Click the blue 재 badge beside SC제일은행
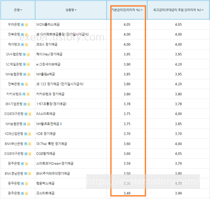210x199 pixels. pos(24,64)
